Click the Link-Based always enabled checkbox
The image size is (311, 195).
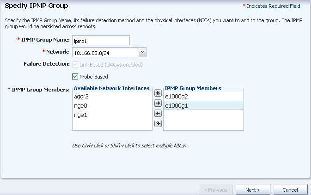(x=75, y=65)
